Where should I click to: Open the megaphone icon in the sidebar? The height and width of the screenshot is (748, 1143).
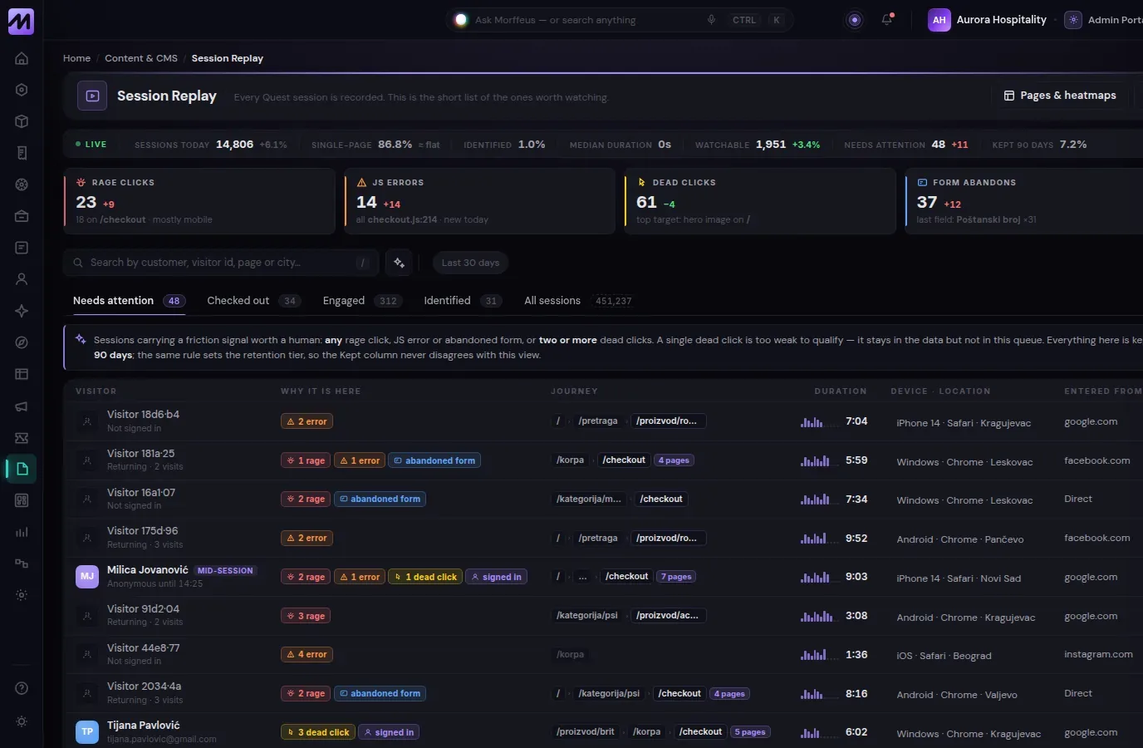point(22,406)
